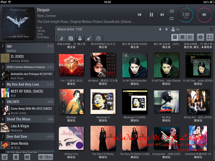215x161 pixels.
Task: Open browser settings gear
Action: point(200,37)
